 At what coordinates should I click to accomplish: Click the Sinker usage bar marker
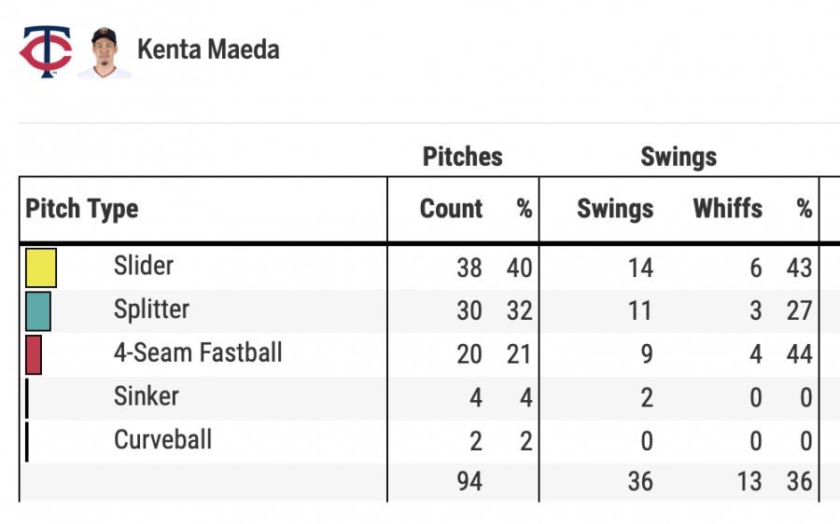point(27,398)
